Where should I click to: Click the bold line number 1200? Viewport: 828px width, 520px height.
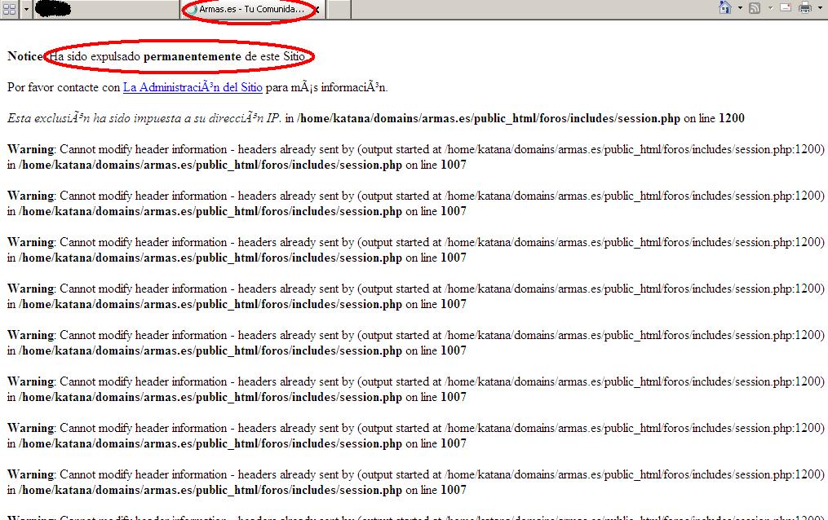[x=731, y=118]
